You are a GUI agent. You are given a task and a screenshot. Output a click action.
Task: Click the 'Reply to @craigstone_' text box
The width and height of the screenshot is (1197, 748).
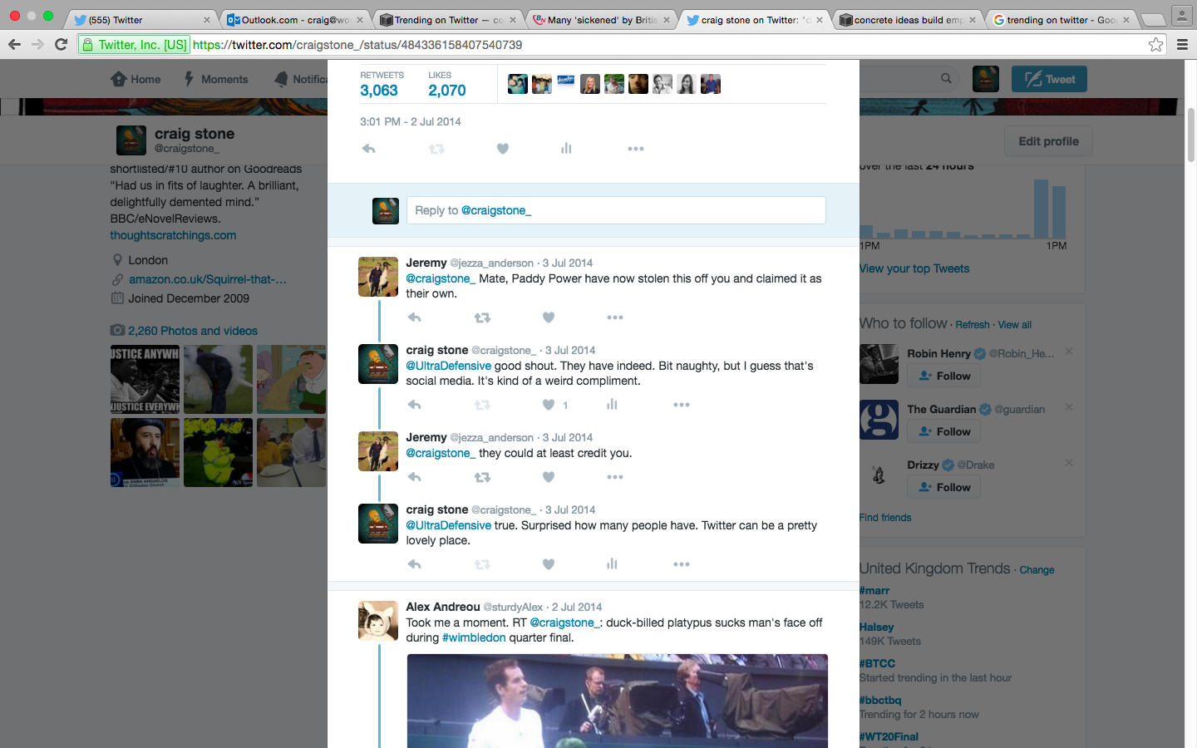click(x=616, y=210)
